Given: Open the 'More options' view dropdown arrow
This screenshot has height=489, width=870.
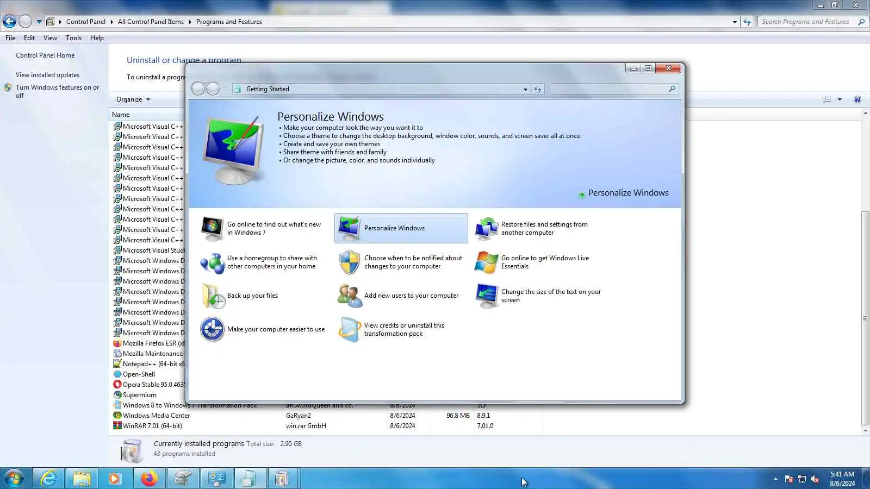Looking at the screenshot, I should click(840, 99).
